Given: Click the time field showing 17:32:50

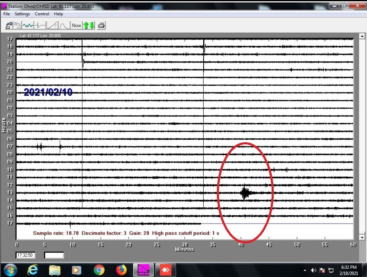Looking at the screenshot, I should (26, 255).
